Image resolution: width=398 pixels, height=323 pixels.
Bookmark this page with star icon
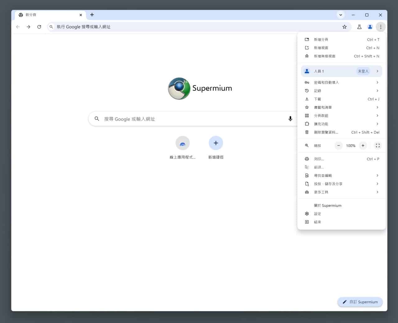click(x=345, y=27)
